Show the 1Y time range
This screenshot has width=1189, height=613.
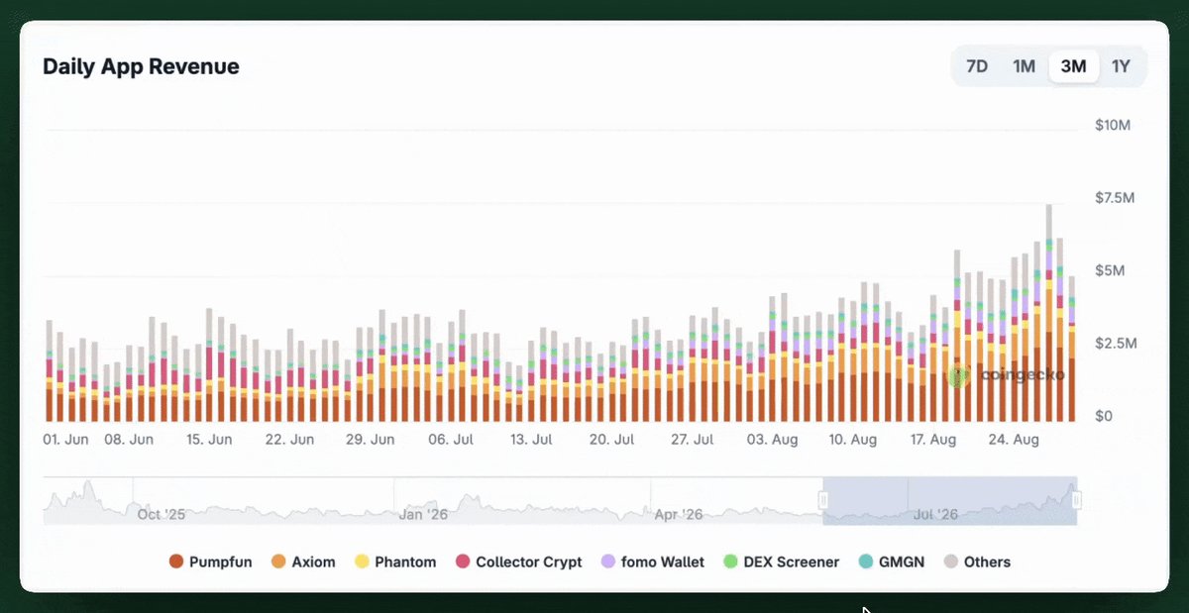click(x=1121, y=66)
